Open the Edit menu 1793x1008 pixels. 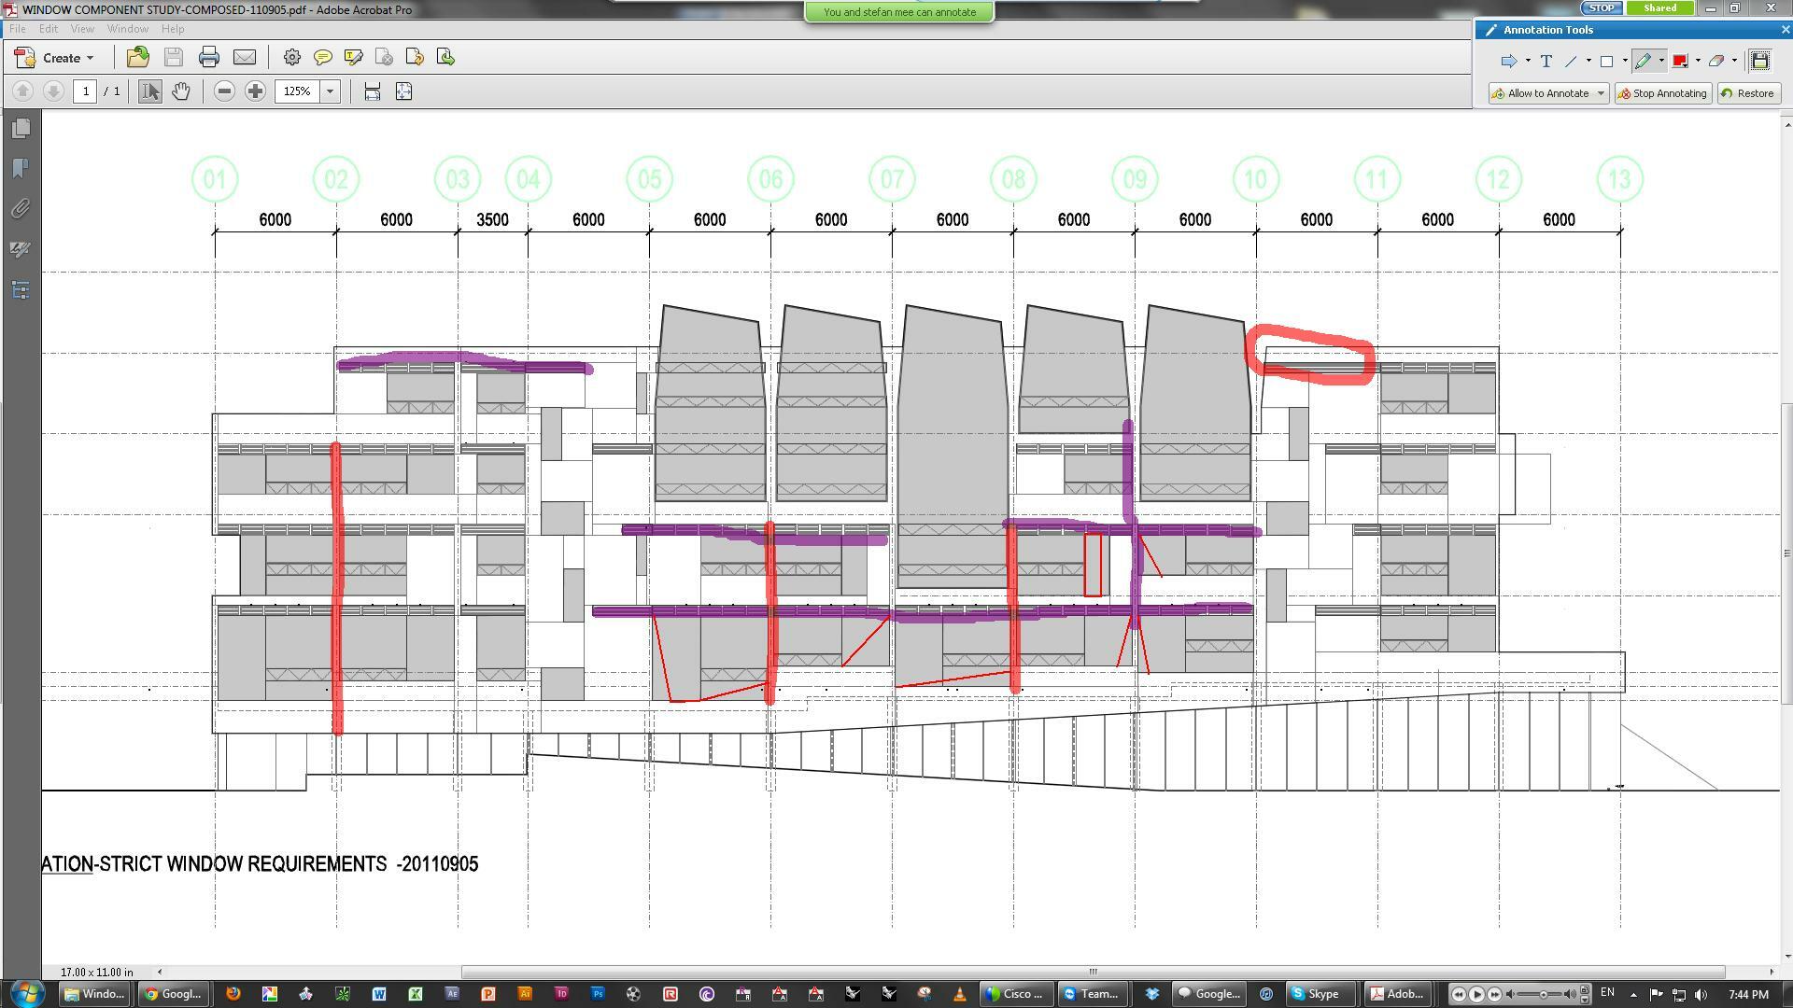coord(49,29)
